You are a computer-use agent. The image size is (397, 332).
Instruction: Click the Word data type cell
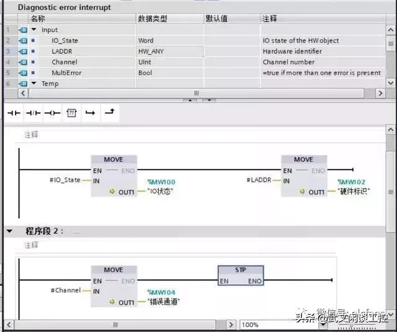(x=169, y=40)
